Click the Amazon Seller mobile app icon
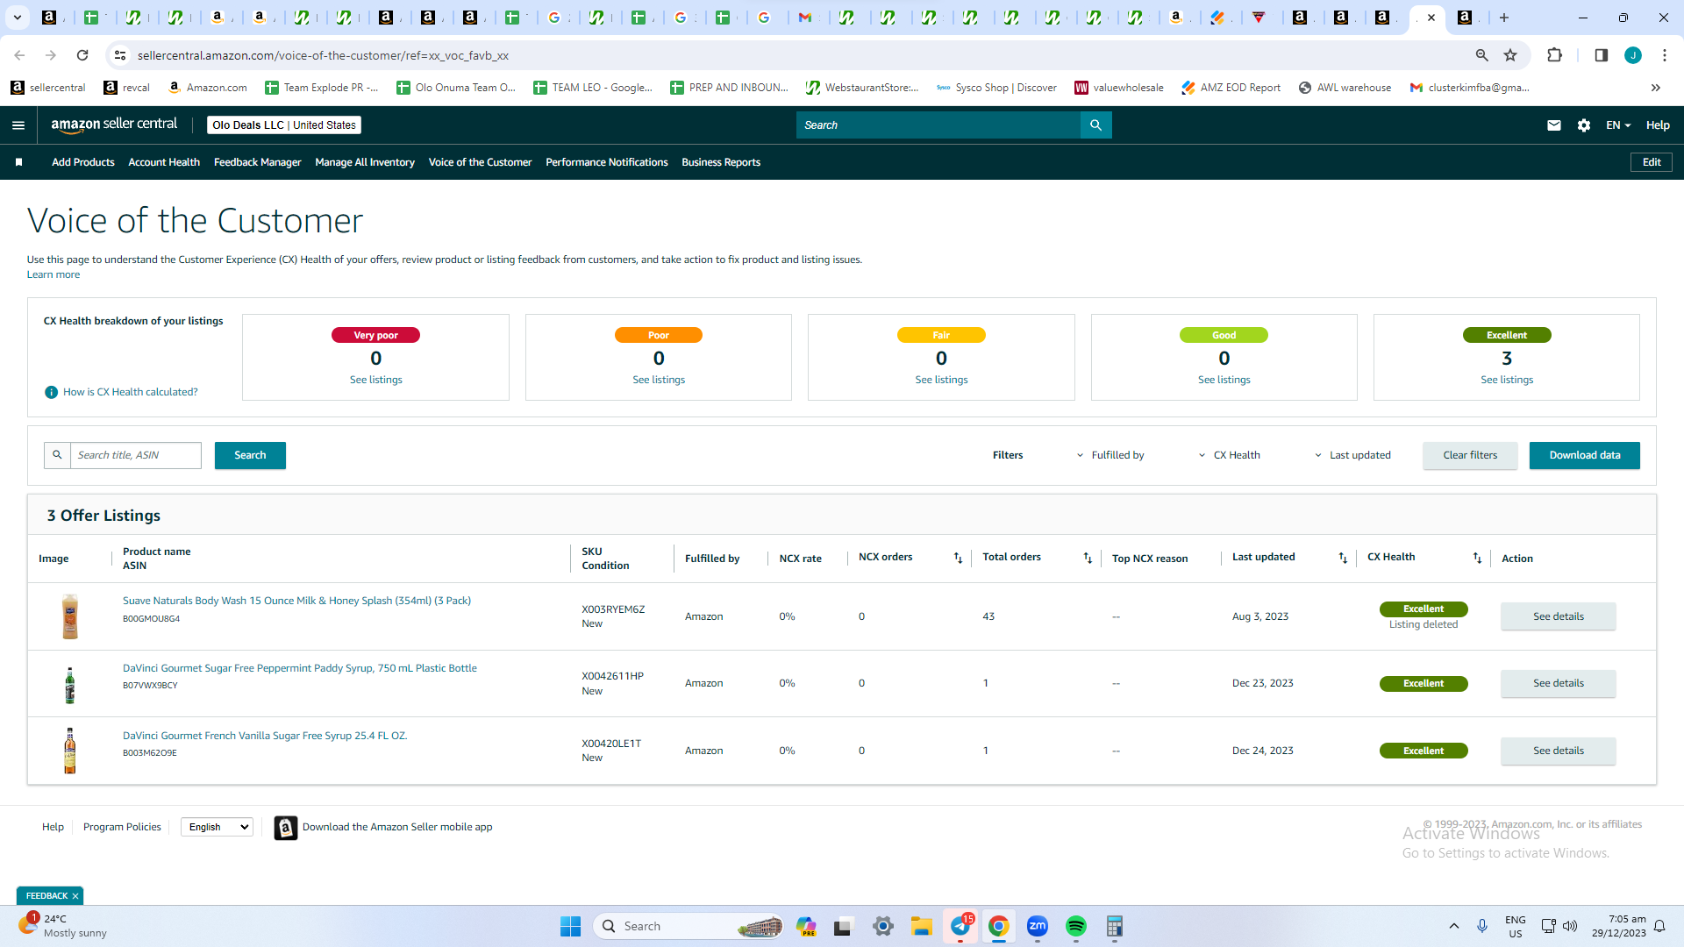 tap(285, 828)
